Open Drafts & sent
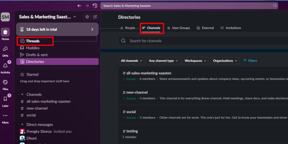The height and width of the screenshot is (144, 288). click(57, 55)
